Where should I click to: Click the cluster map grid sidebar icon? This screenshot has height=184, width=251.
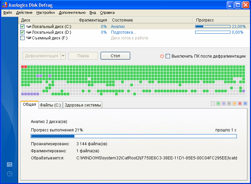coord(9,164)
